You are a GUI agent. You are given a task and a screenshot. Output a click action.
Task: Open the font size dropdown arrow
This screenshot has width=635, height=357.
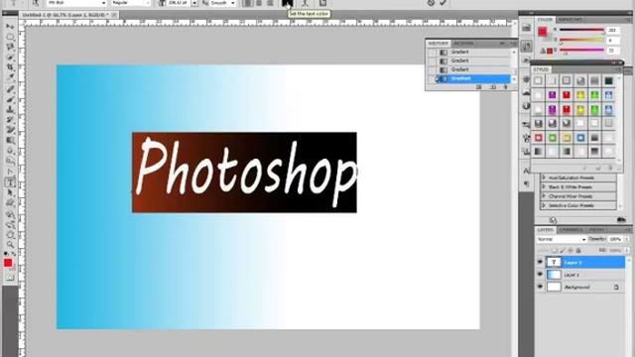click(x=194, y=3)
